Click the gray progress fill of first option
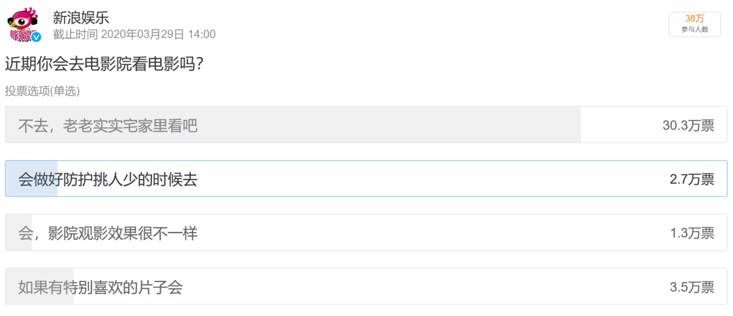 click(x=293, y=125)
